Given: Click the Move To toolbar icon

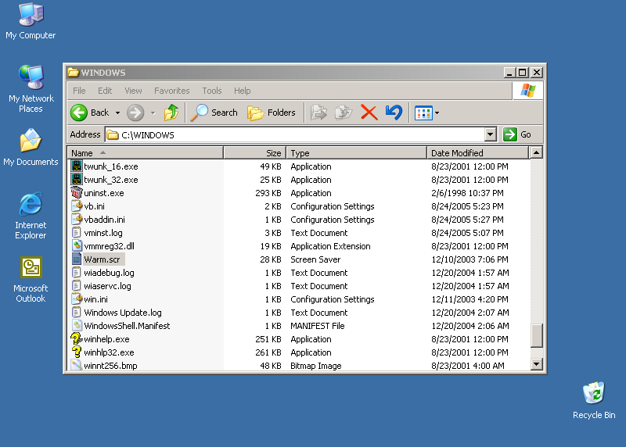Looking at the screenshot, I should [x=319, y=113].
